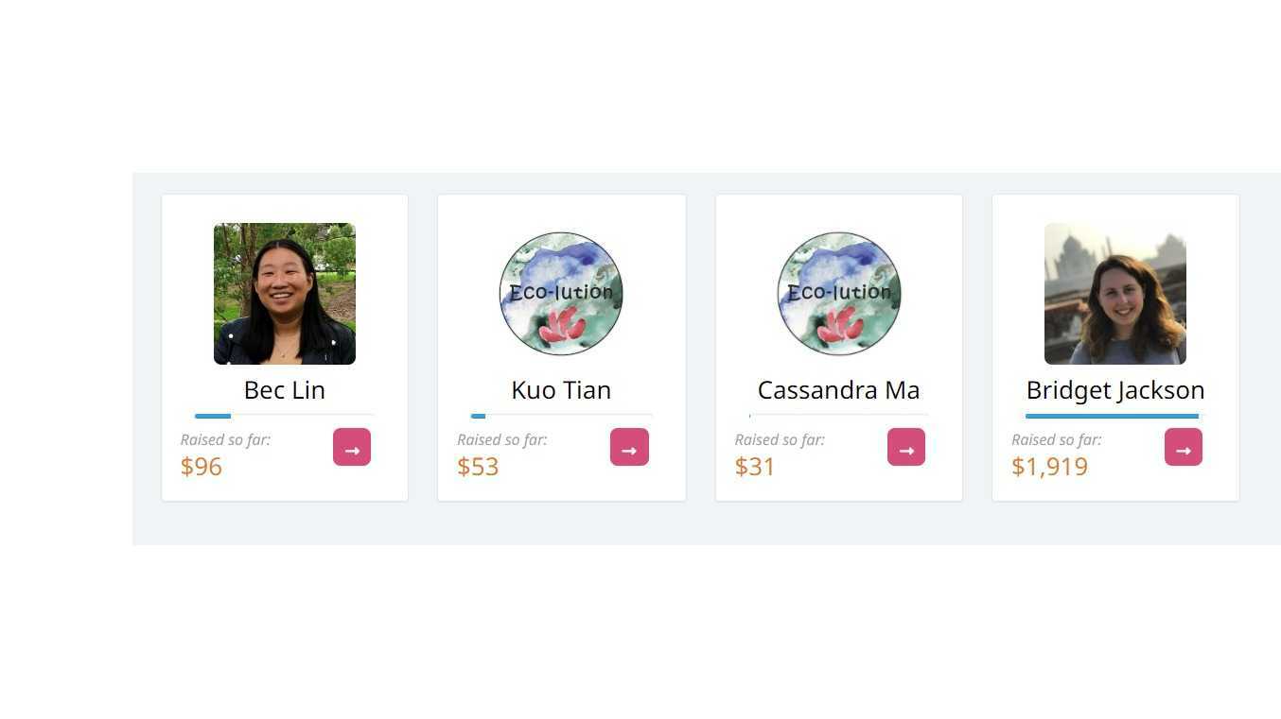Select the Kuo Tian name heading
The image size is (1281, 719).
[x=561, y=390]
